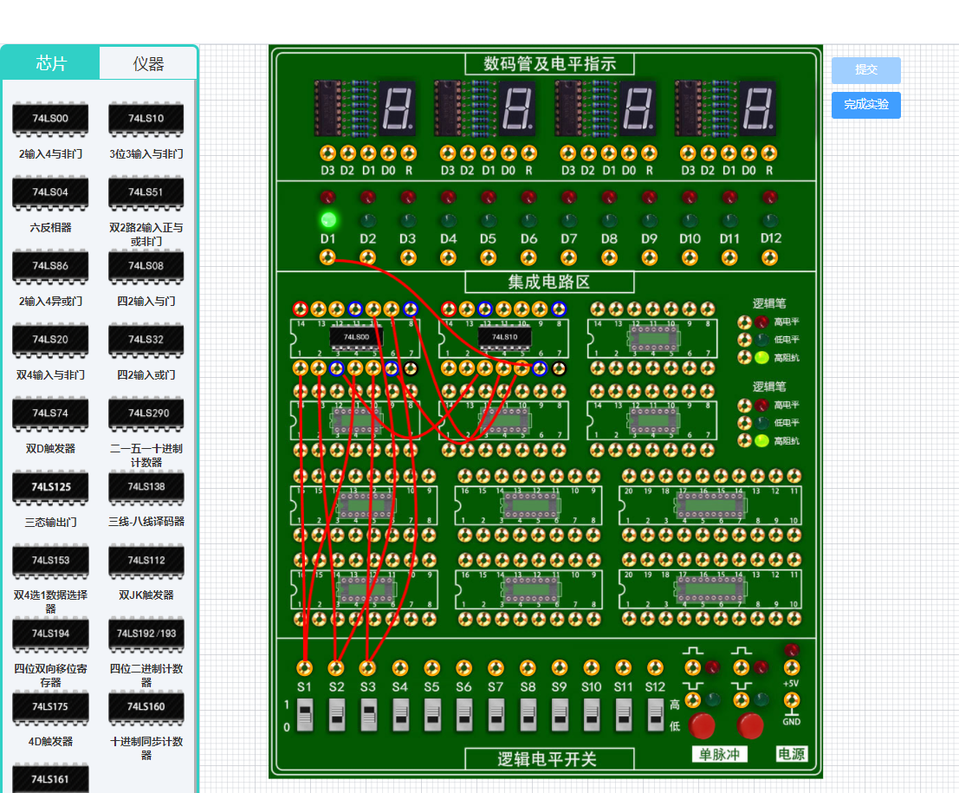Select the 74LS00 chip icon
959x793 pixels.
(x=50, y=119)
